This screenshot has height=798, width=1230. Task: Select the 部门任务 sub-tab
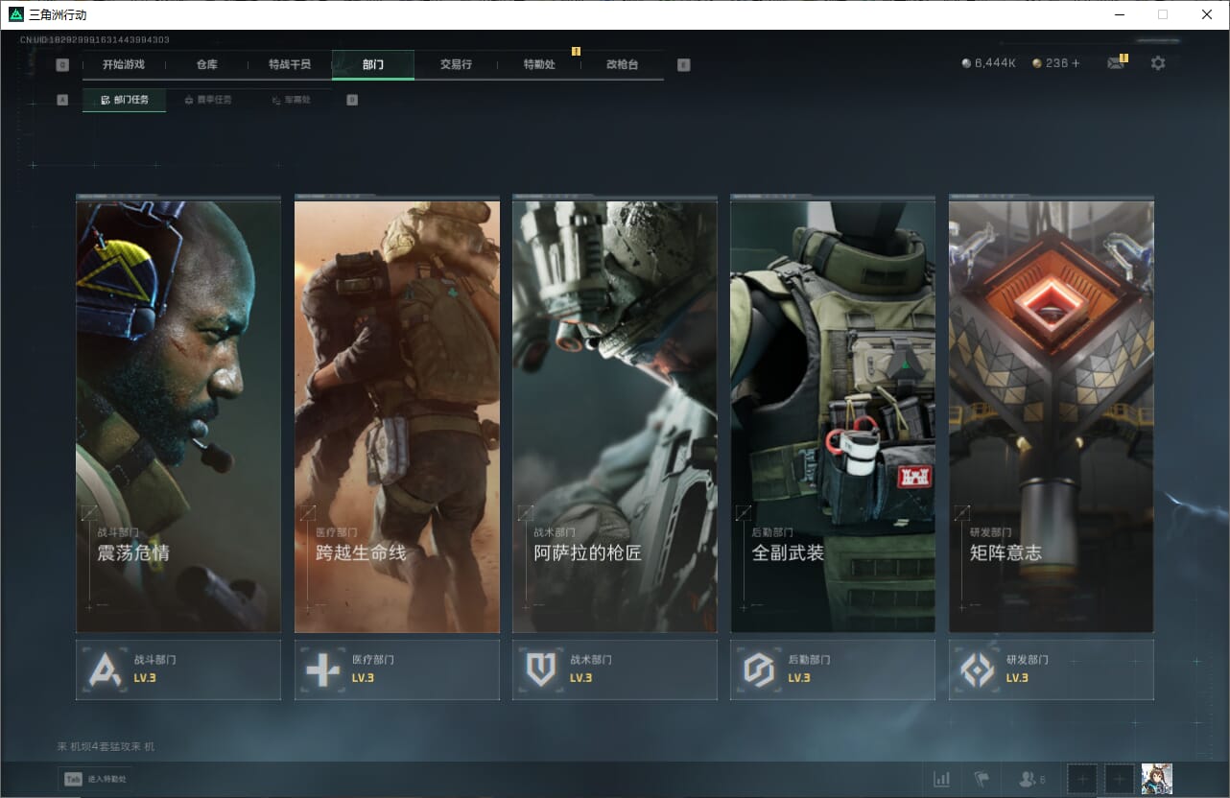coord(125,100)
